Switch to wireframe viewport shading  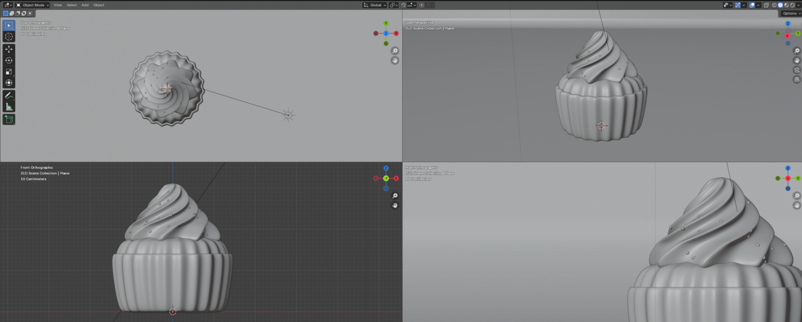click(774, 5)
